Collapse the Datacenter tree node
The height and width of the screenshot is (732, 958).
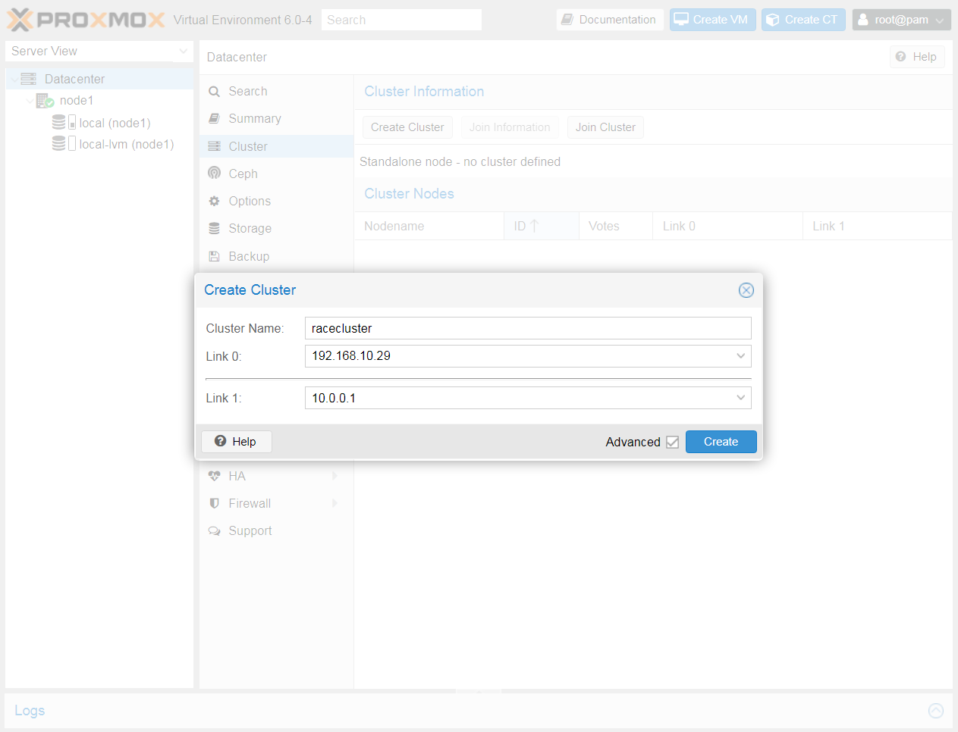[x=14, y=79]
